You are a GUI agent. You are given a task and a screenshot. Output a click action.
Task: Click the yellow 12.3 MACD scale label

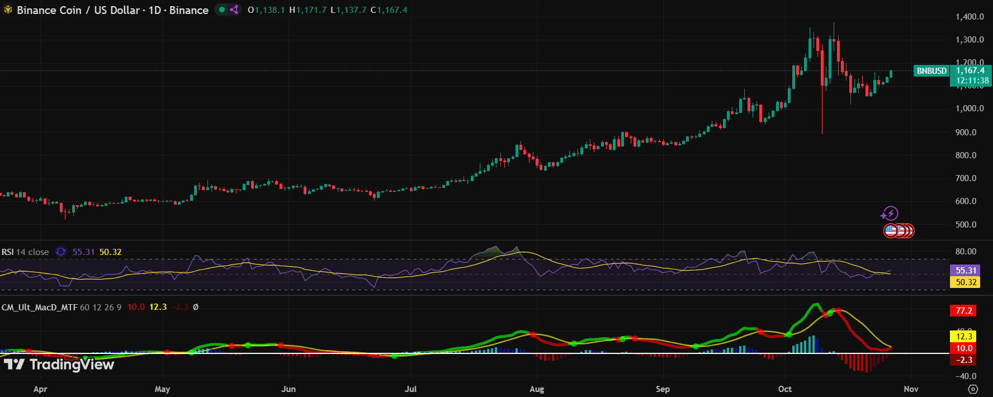tap(963, 337)
